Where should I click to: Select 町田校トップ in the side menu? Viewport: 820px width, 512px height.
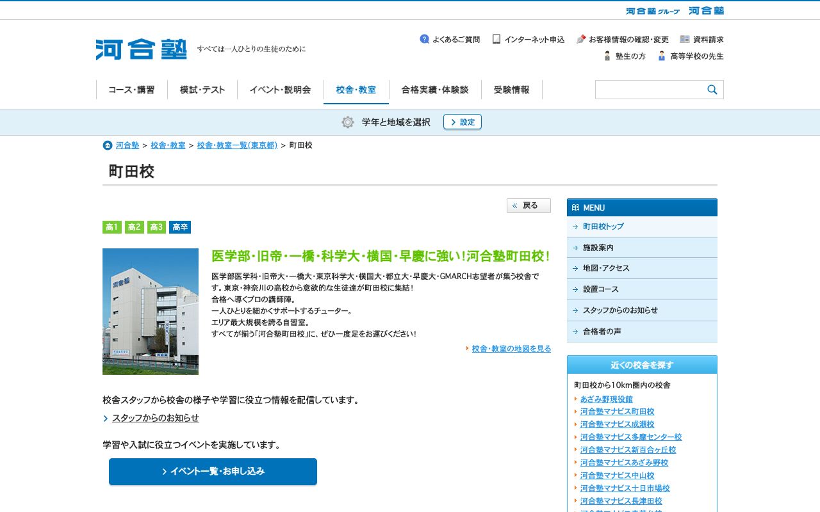click(642, 227)
